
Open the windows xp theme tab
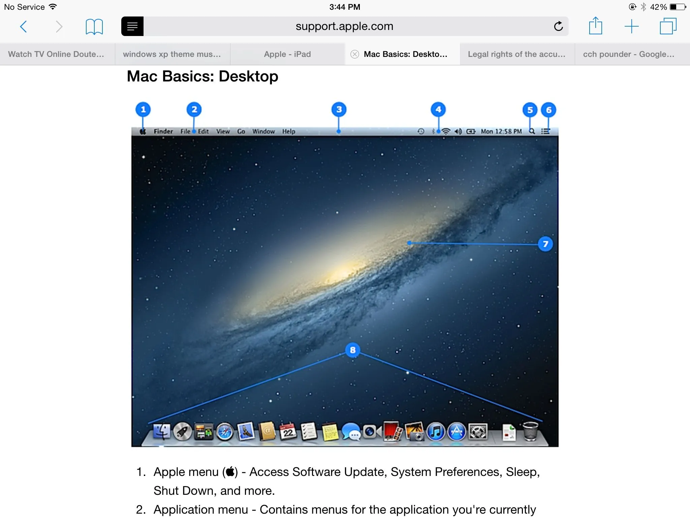coord(172,54)
